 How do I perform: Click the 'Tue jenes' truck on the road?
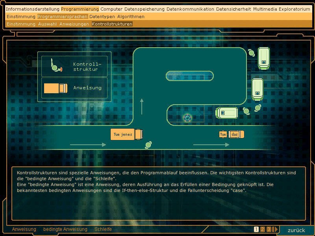coord(127,135)
